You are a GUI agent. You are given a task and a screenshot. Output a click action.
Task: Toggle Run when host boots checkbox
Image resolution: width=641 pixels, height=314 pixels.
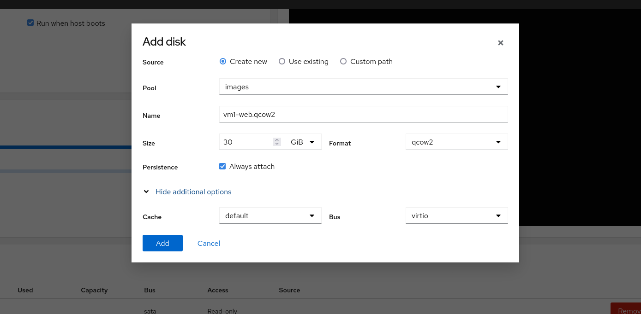pyautogui.click(x=30, y=23)
